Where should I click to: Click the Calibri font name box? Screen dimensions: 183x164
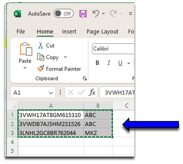[113, 49]
